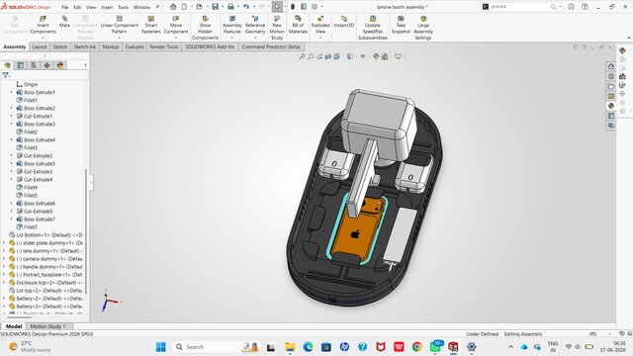633x356 pixels.
Task: Click the command search input field
Action: (519, 7)
